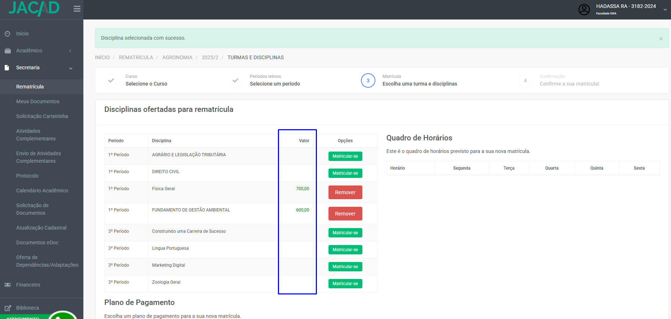Click the Financeiro money icon
The height and width of the screenshot is (319, 671).
[x=8, y=285]
